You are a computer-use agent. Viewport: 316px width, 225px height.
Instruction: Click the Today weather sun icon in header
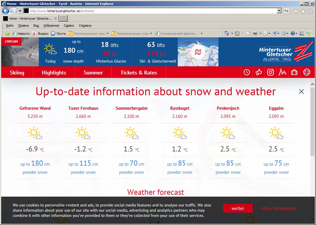[x=50, y=49]
